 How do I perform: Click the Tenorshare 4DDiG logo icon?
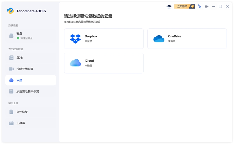[11, 11]
